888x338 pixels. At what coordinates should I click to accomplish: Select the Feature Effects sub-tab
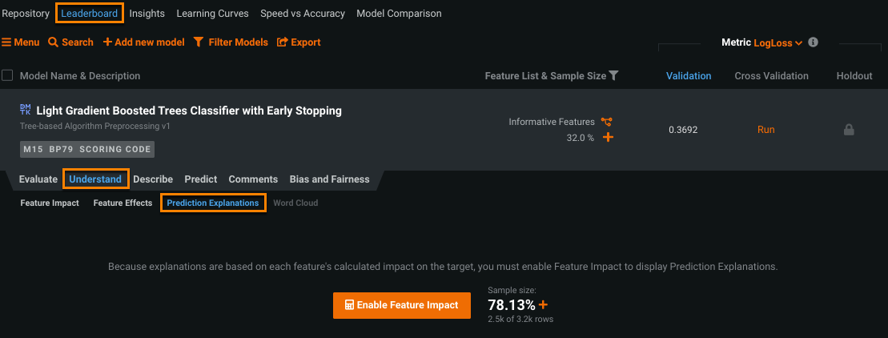123,203
